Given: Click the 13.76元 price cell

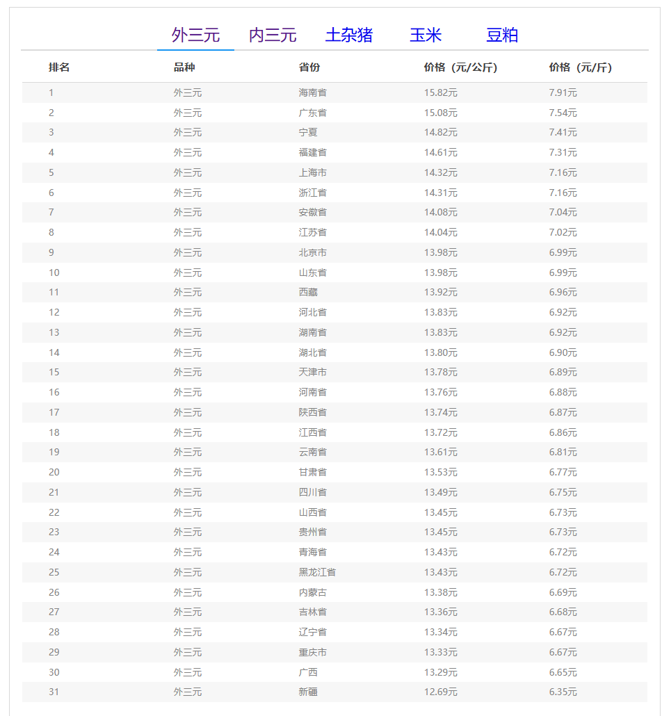Looking at the screenshot, I should pyautogui.click(x=441, y=392).
